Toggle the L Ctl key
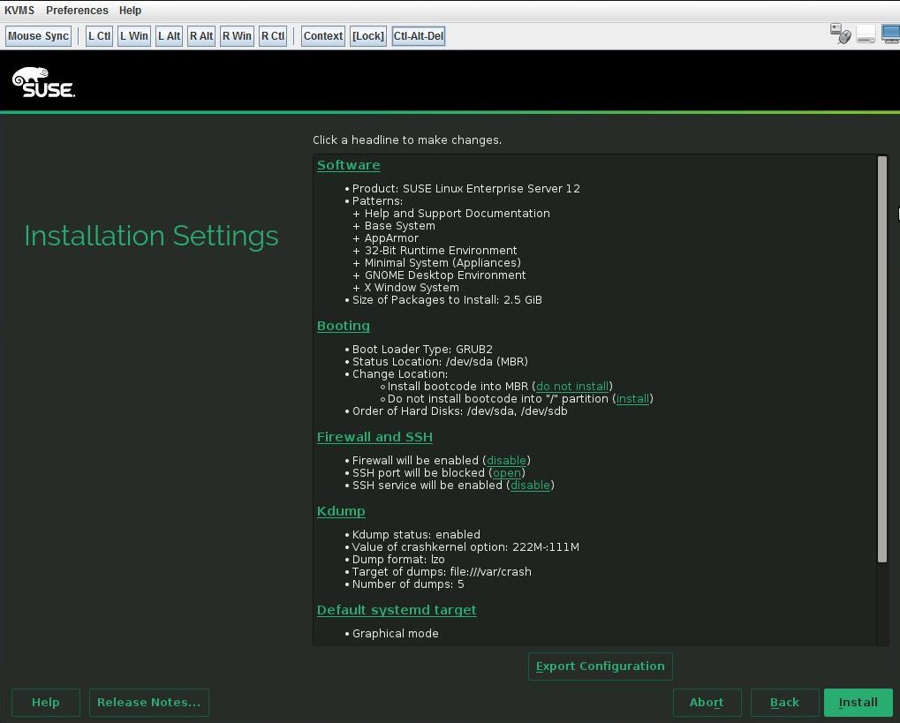 coord(98,35)
